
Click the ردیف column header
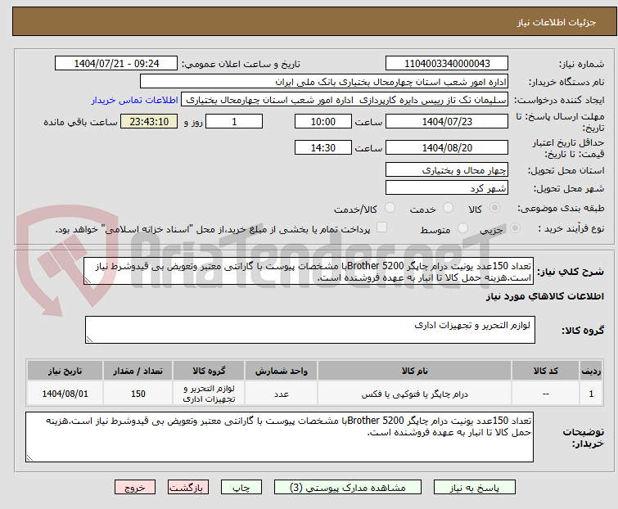(x=591, y=371)
